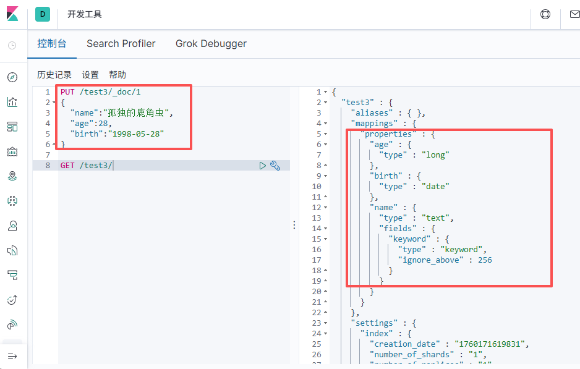
Task: Open 设置 (Settings) in console menu
Action: [90, 75]
